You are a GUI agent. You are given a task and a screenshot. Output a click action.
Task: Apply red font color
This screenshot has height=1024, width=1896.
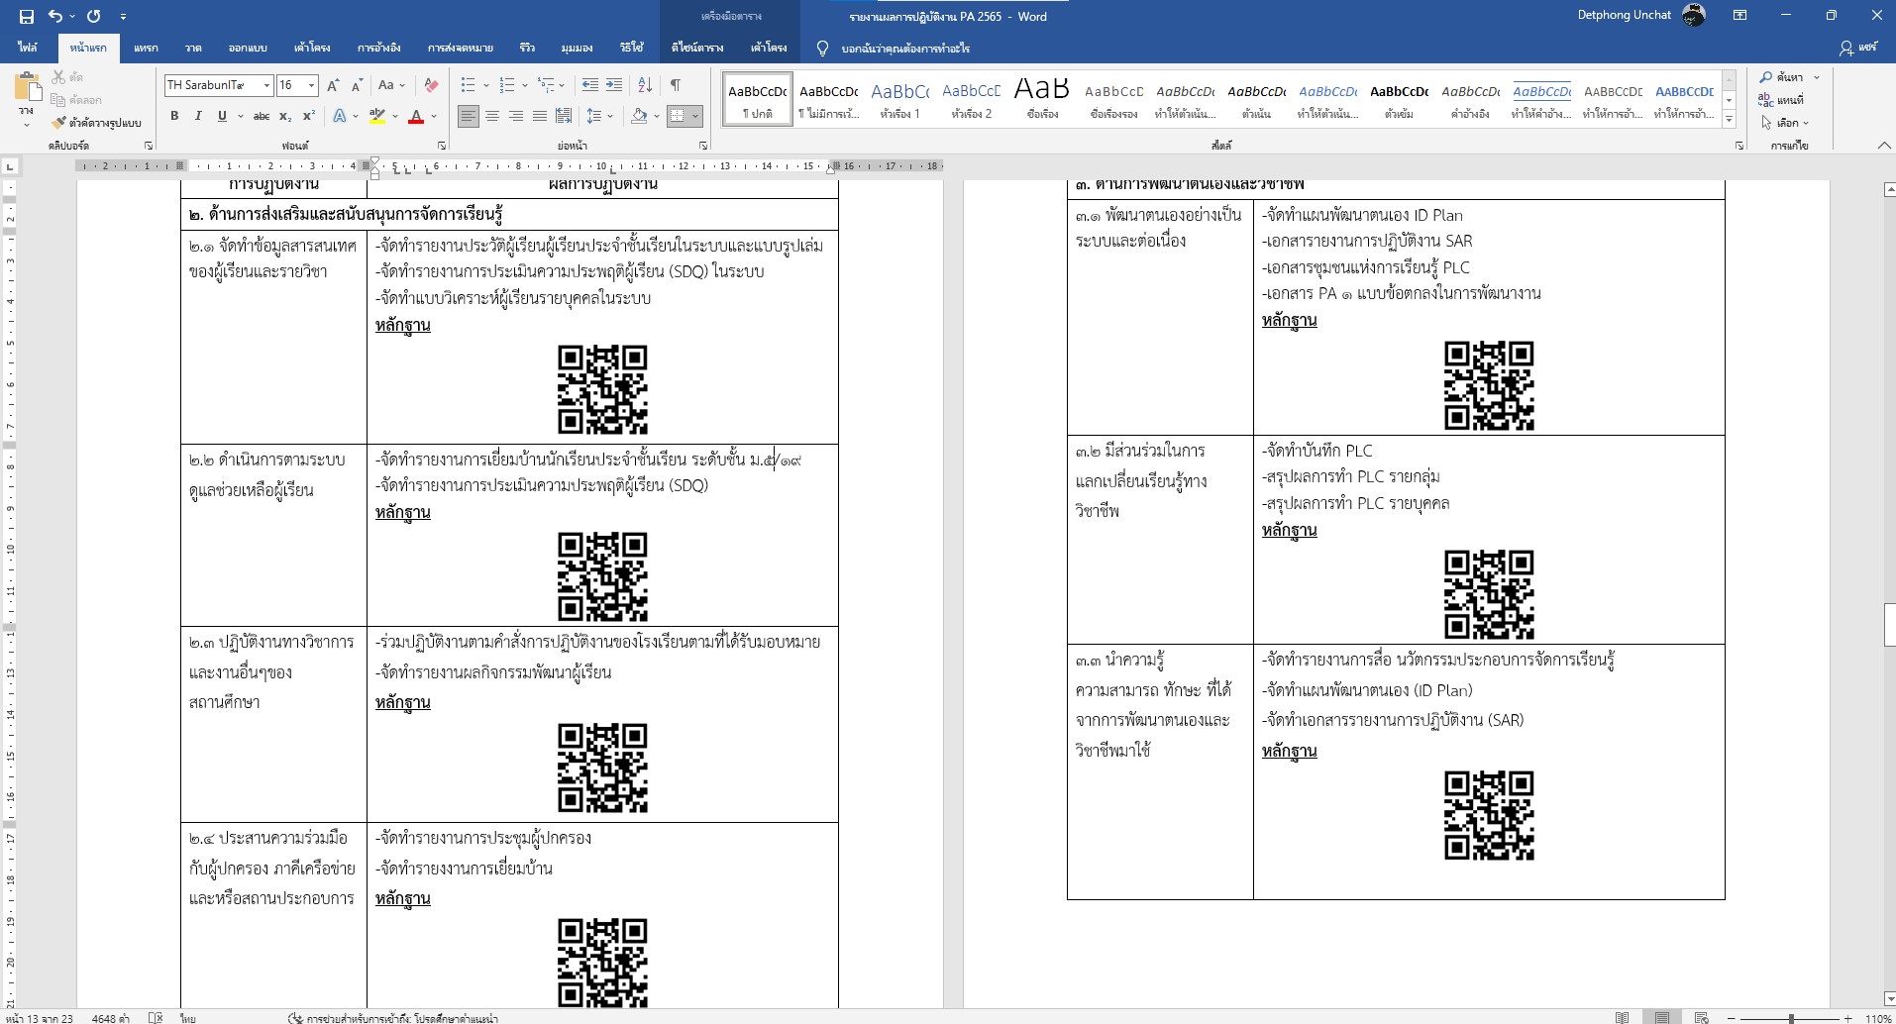click(x=416, y=116)
